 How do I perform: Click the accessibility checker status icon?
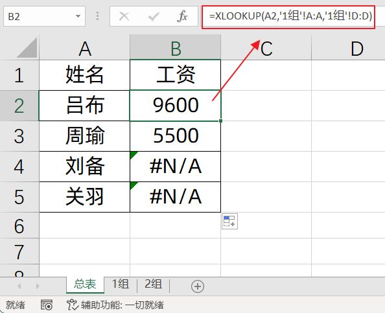click(x=72, y=305)
